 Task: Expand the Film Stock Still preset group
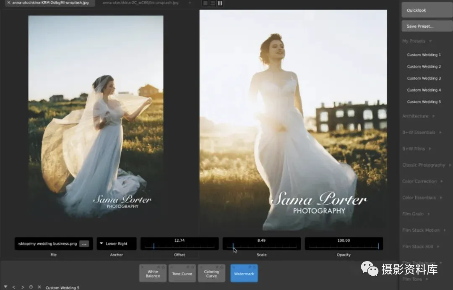pos(421,247)
